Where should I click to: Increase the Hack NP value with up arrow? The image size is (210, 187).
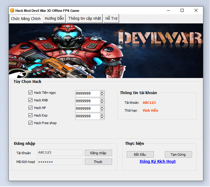click(x=102, y=107)
